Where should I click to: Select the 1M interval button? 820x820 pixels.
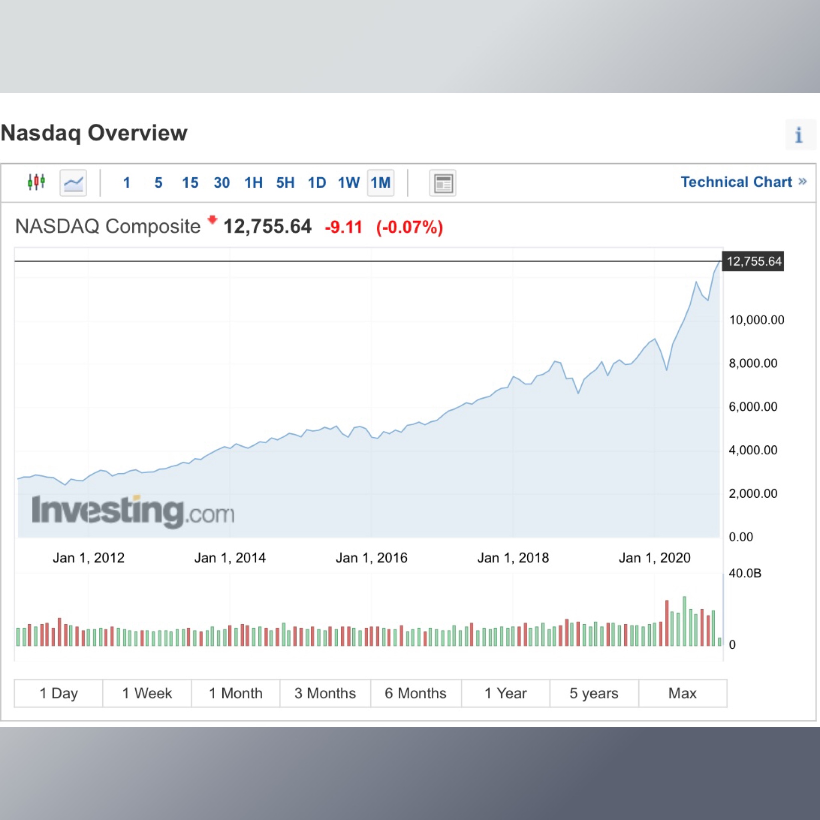pyautogui.click(x=381, y=183)
